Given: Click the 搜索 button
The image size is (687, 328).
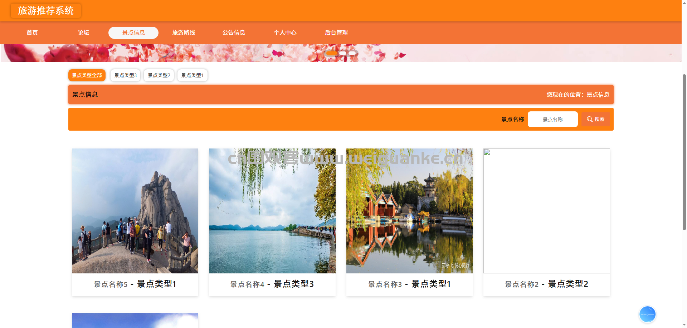Looking at the screenshot, I should tap(596, 119).
